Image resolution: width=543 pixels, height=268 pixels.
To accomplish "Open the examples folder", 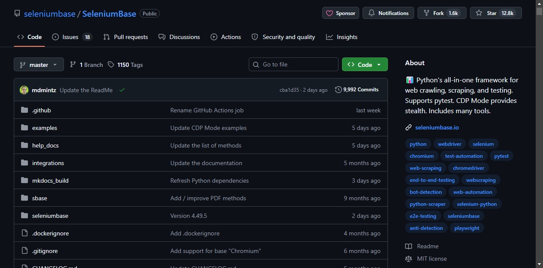I will point(45,128).
